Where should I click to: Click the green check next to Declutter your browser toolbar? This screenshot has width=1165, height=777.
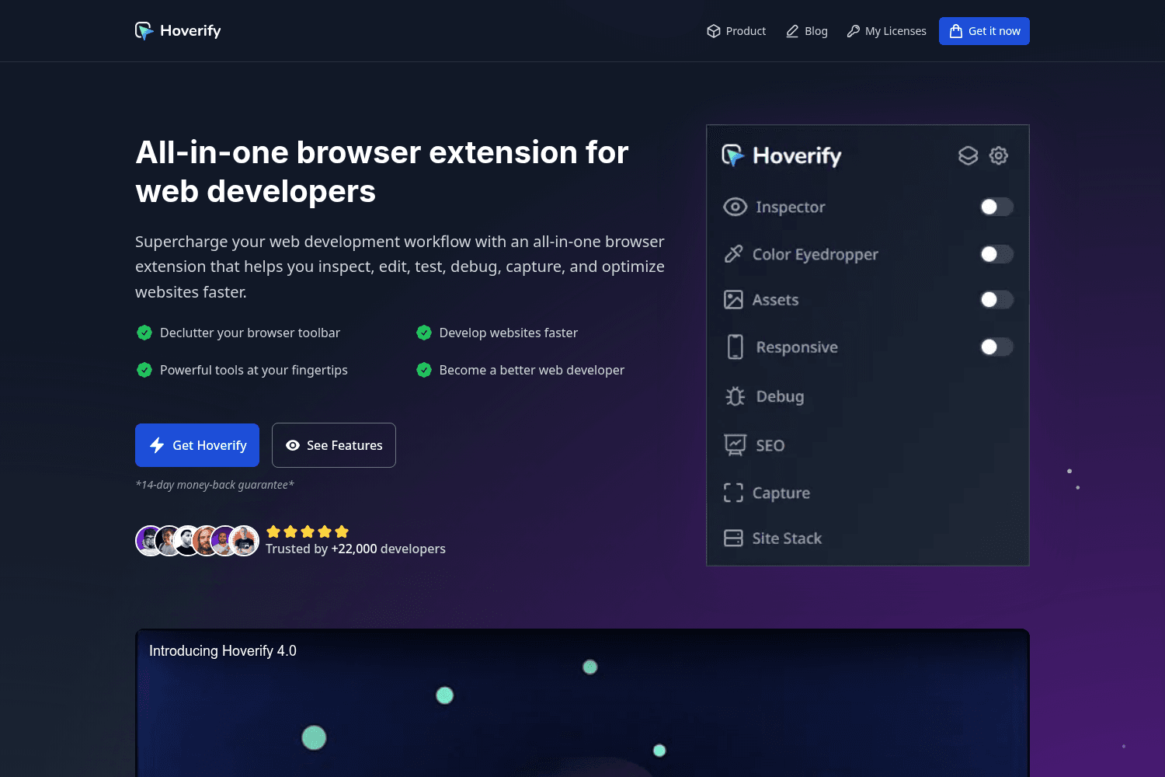144,333
